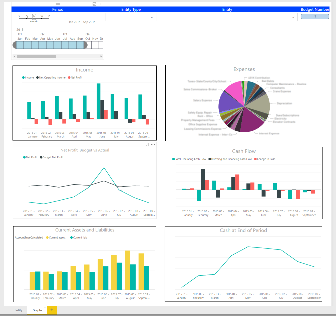Open focus mode on Net Profit chart

pos(147,144)
